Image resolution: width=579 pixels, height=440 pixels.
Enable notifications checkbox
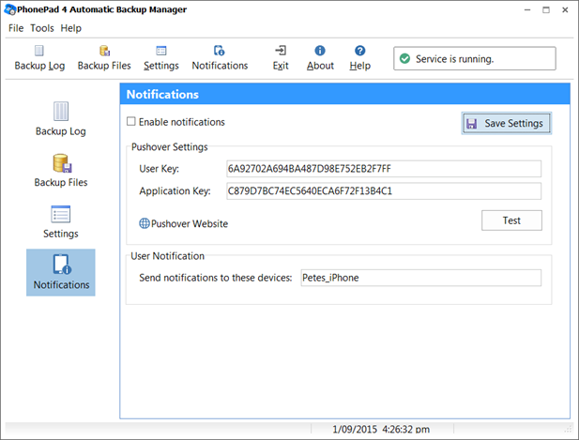pos(131,121)
